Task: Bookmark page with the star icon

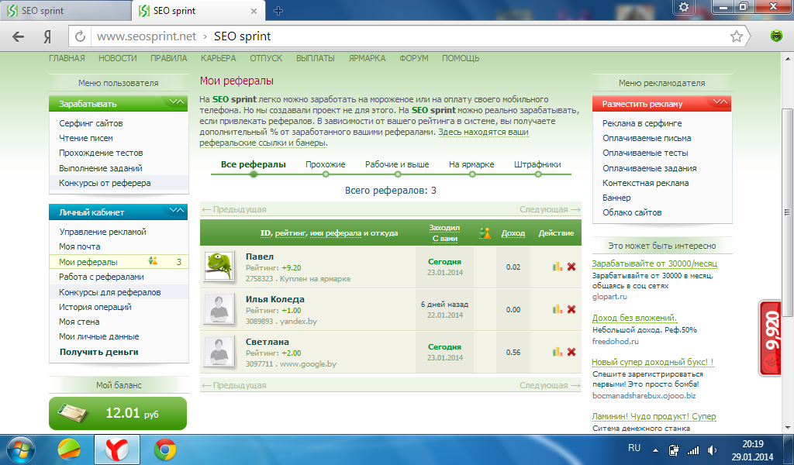Action: tap(737, 36)
